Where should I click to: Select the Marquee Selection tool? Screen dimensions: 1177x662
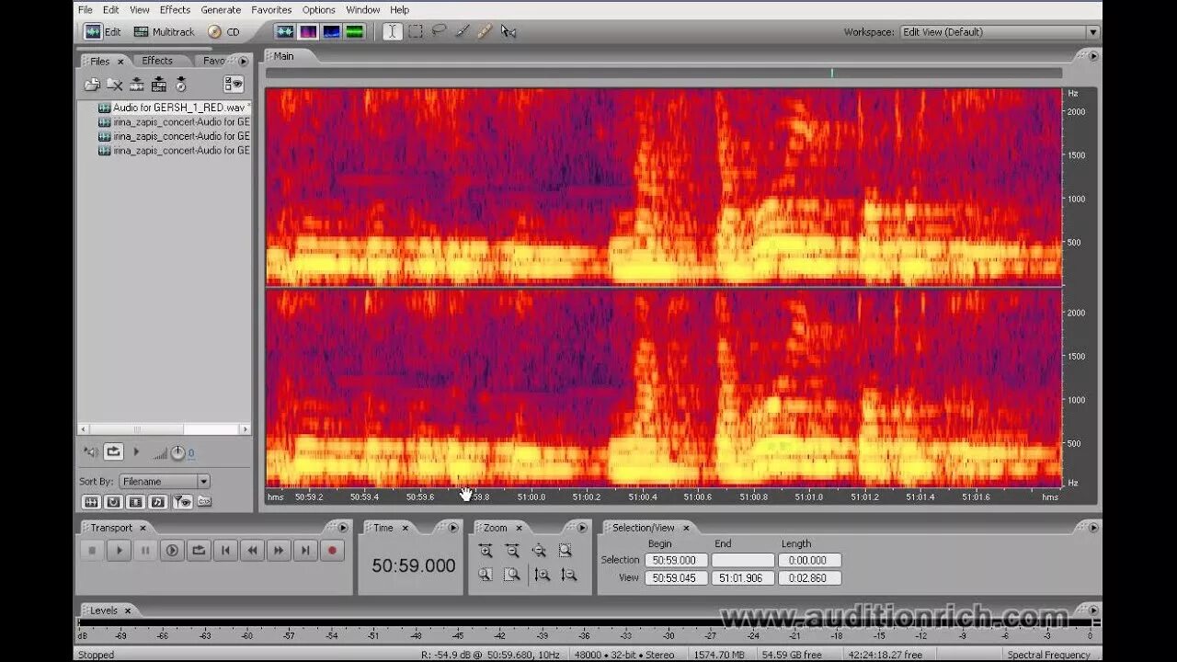tap(416, 31)
